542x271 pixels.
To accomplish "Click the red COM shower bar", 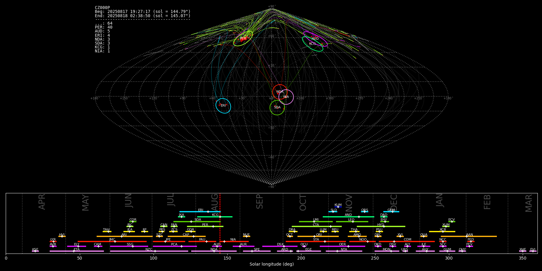I will coord(407,241).
